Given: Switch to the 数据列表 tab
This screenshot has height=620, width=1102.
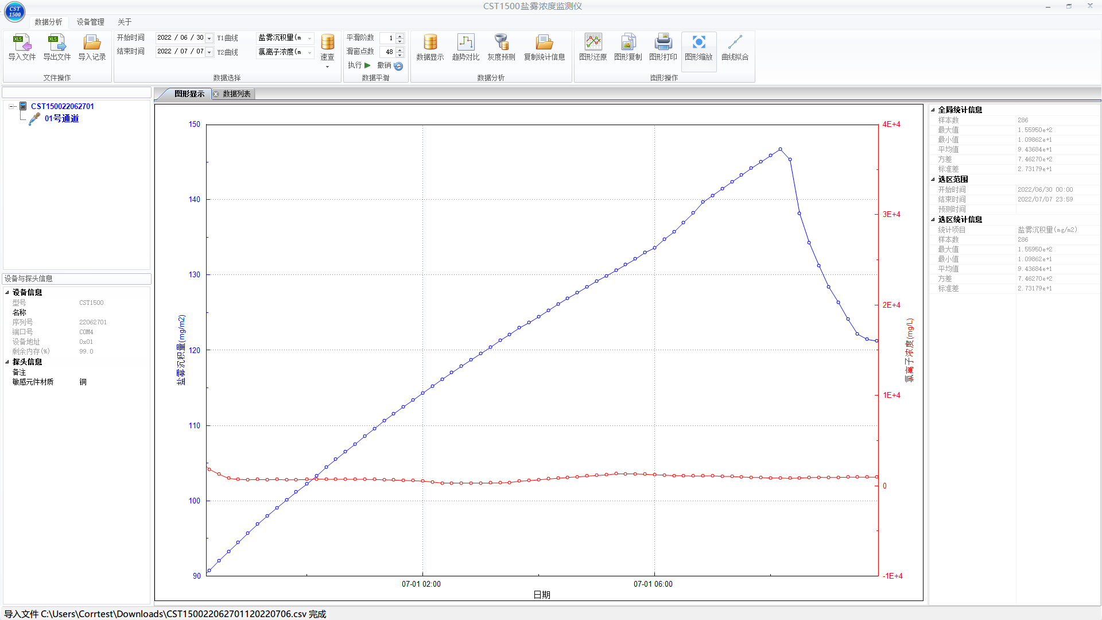Looking at the screenshot, I should point(236,94).
